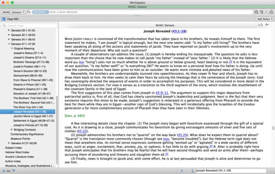275x174 pixels.
Task: Click the magnifier in Search titles box
Action: coord(5,26)
